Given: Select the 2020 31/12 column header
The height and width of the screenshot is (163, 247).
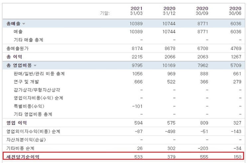Looking at the screenshot, I should click(x=169, y=11).
